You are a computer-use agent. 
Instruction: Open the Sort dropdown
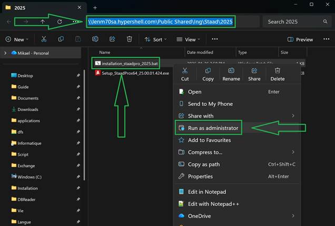[x=155, y=40]
